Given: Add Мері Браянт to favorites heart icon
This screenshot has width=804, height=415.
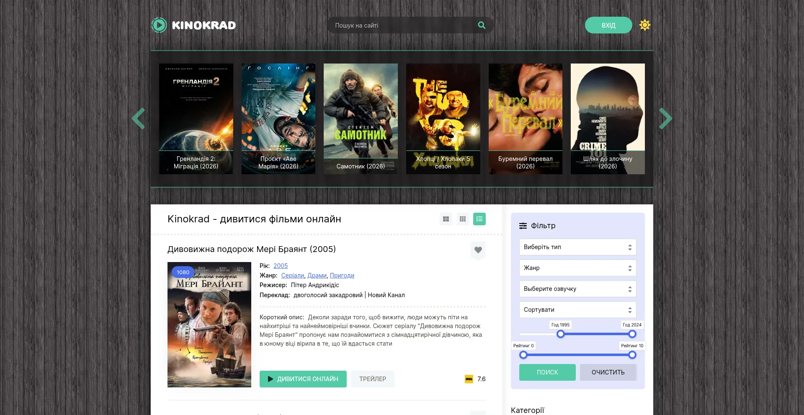Looking at the screenshot, I should 478,250.
